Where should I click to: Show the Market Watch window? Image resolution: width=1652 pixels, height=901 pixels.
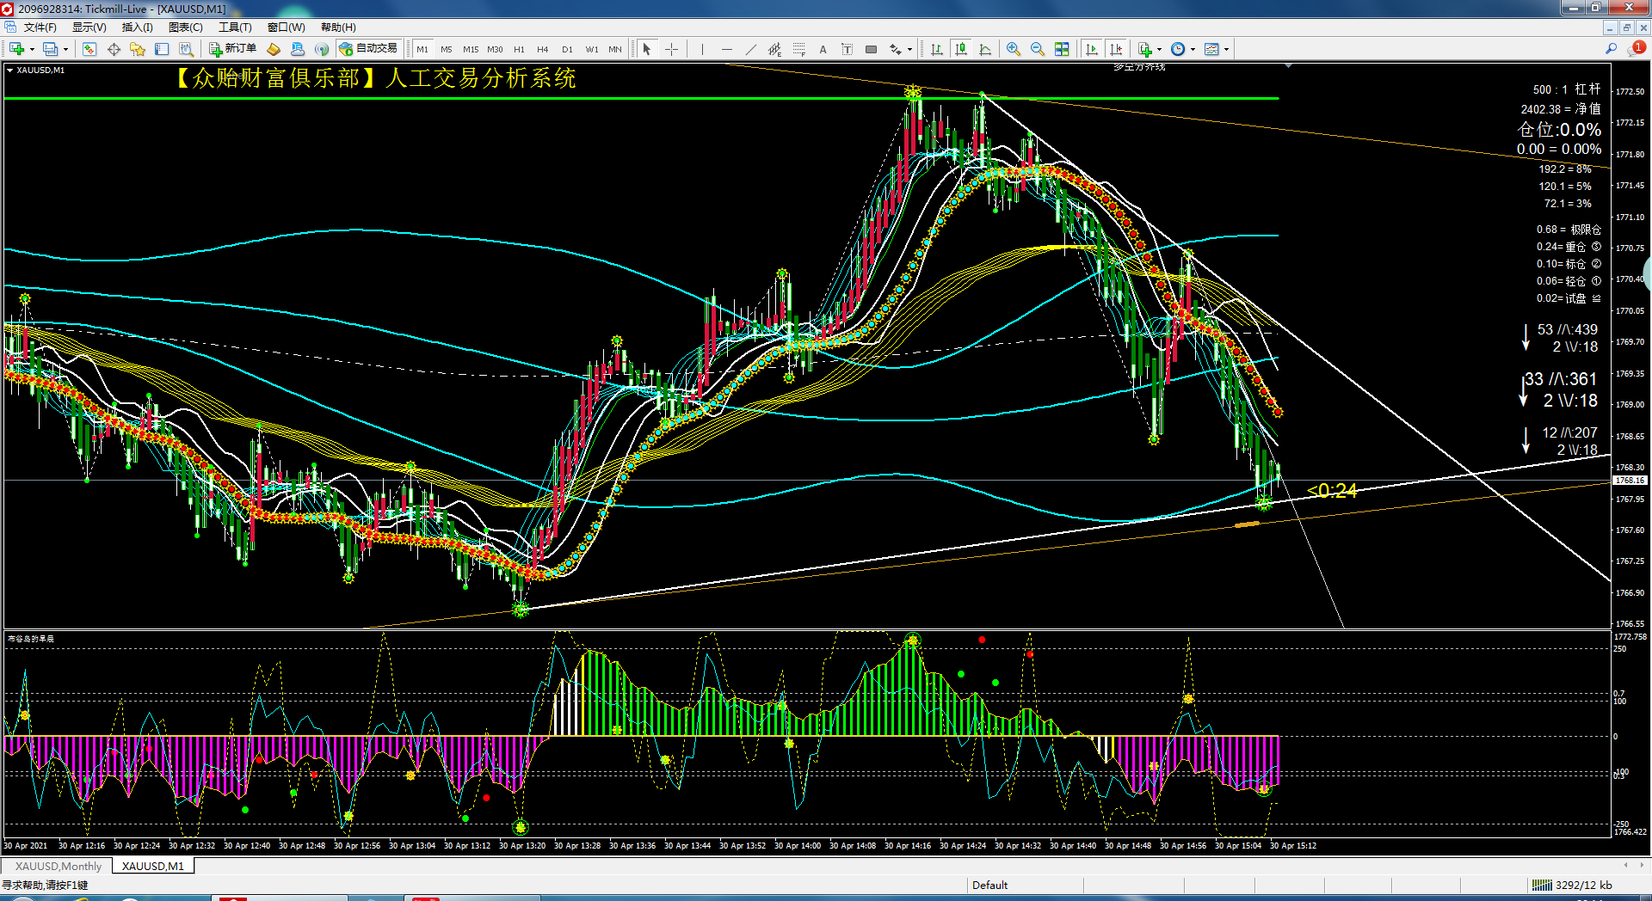(89, 49)
